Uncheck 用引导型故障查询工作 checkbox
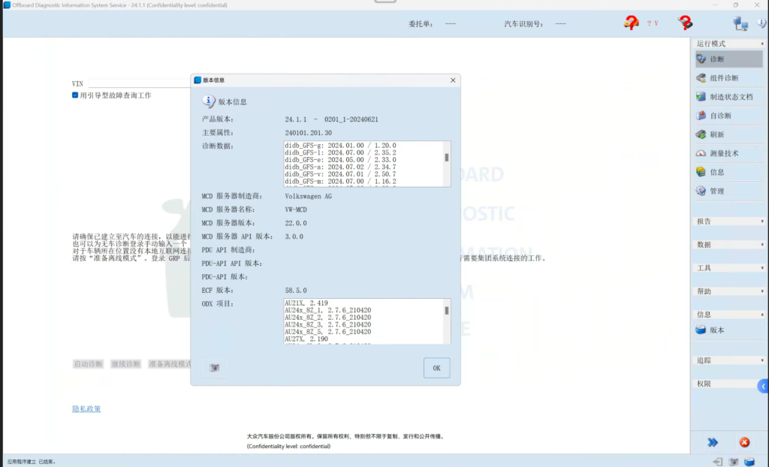The image size is (769, 467). [x=76, y=95]
